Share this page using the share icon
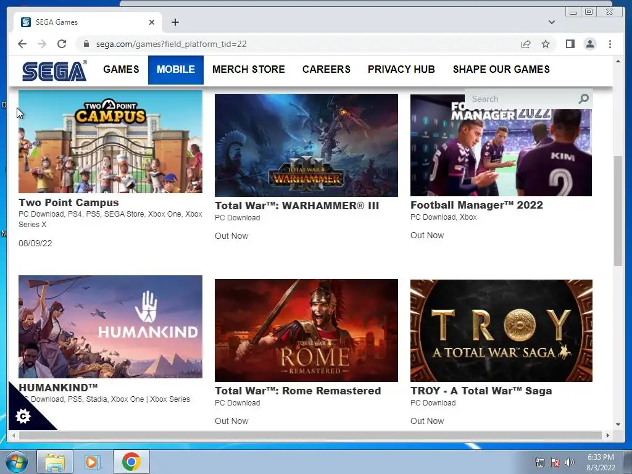Viewport: 632px width, 474px height. 526,44
